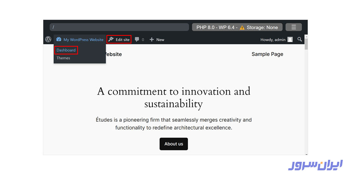Click the vertical scrollbar thumb
Image resolution: width=351 pixels, height=175 pixels.
point(306,44)
